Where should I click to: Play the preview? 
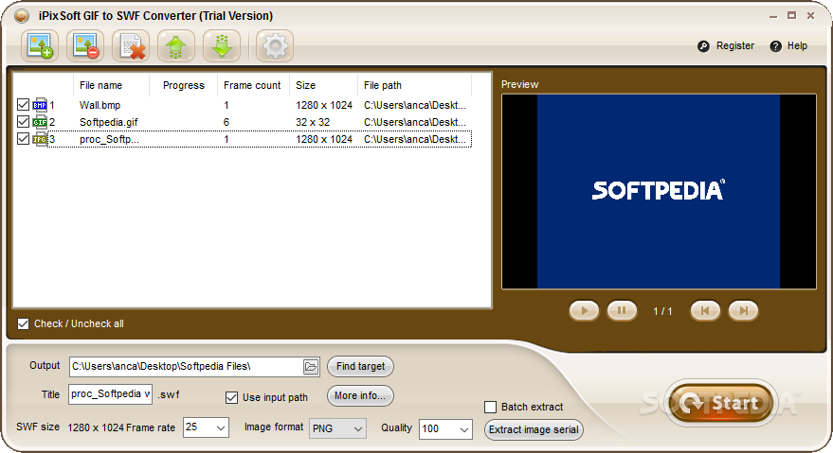coord(584,311)
